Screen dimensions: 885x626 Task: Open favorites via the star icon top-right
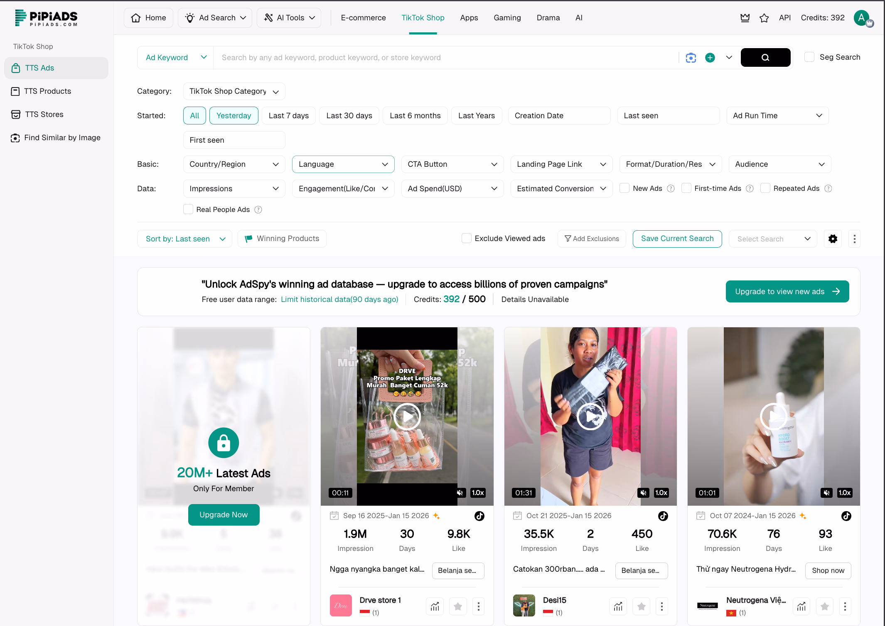point(764,18)
